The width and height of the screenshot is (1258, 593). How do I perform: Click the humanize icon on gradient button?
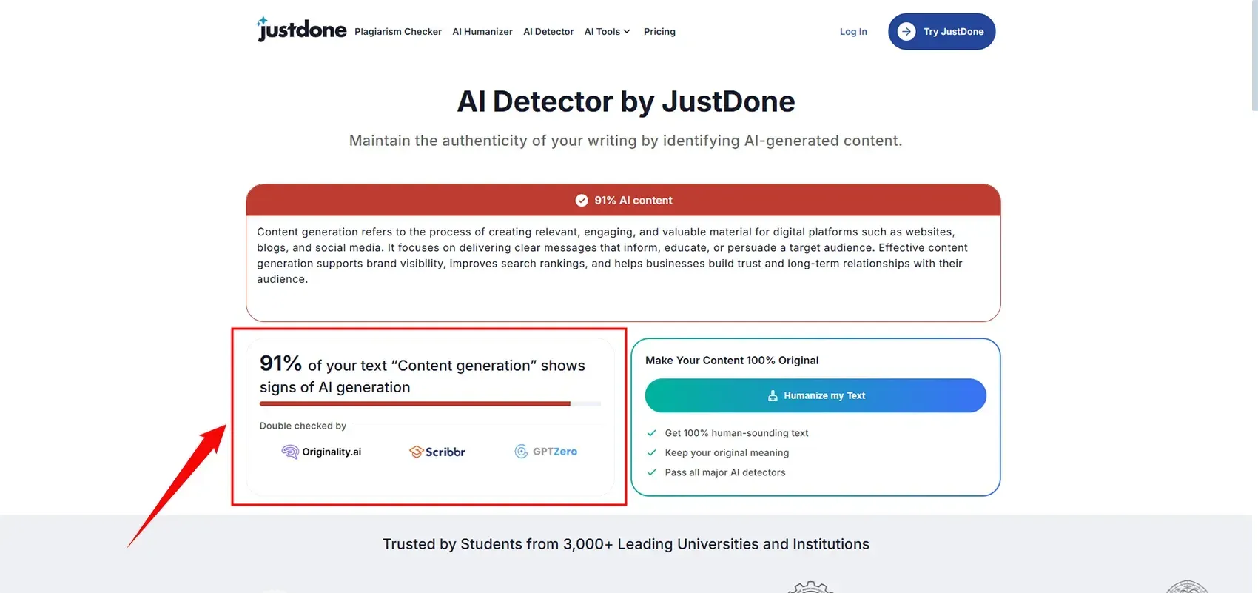pos(773,396)
